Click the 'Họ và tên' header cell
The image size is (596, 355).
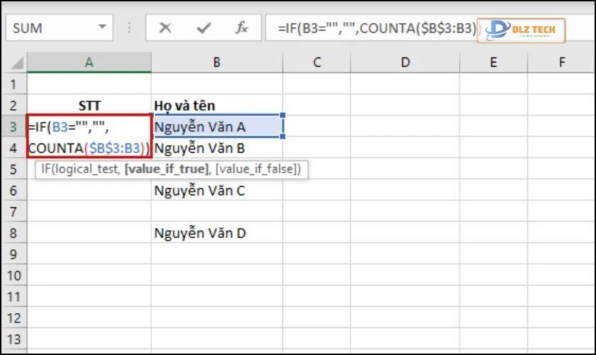(x=216, y=105)
